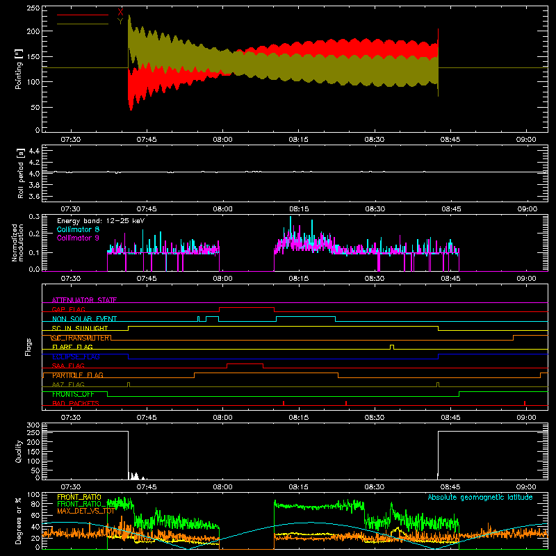Image resolution: width=556 pixels, height=556 pixels.
Task: Select the ATTENUATOR_STATE flag label
Action: click(x=84, y=300)
